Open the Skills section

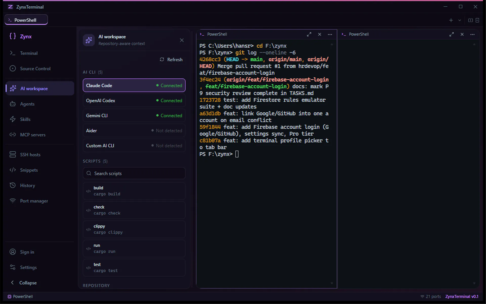(39, 119)
